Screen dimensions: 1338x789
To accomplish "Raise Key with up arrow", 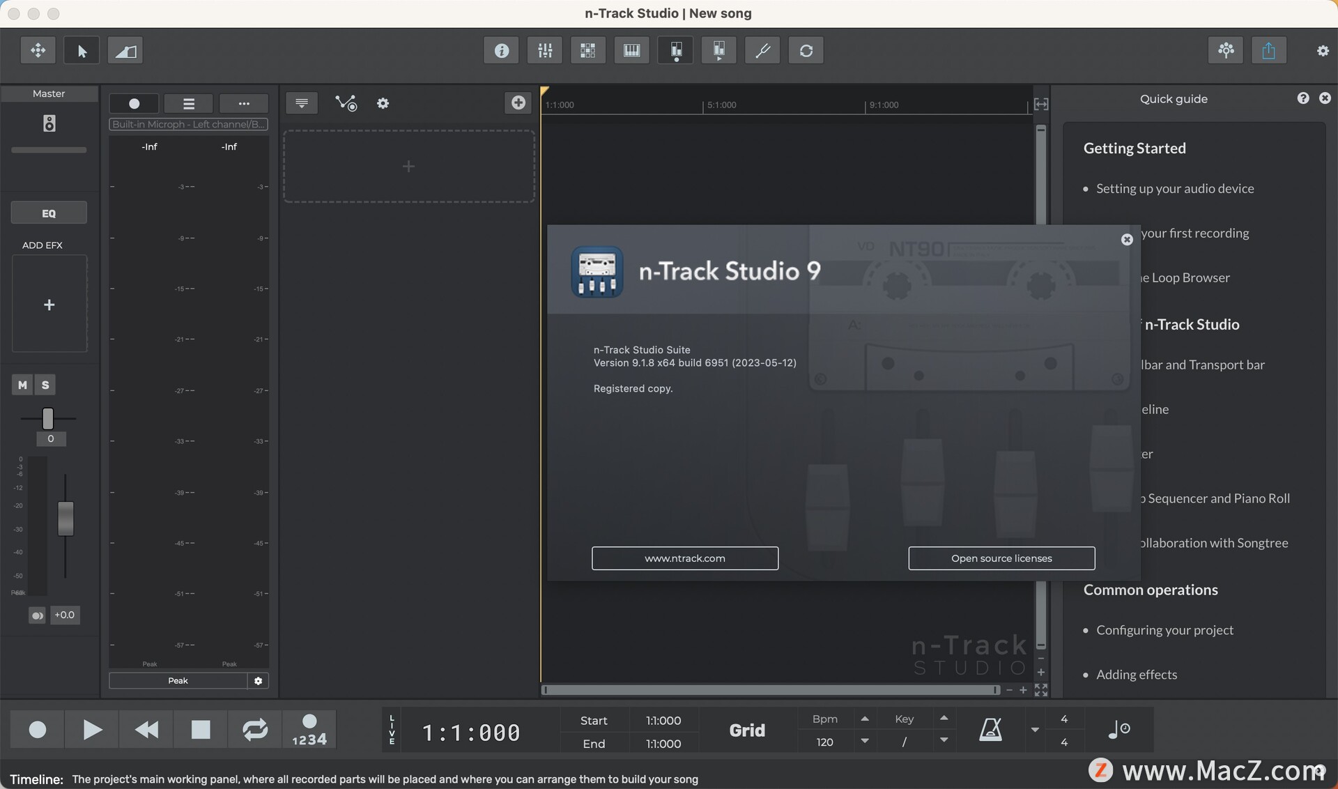I will [944, 719].
